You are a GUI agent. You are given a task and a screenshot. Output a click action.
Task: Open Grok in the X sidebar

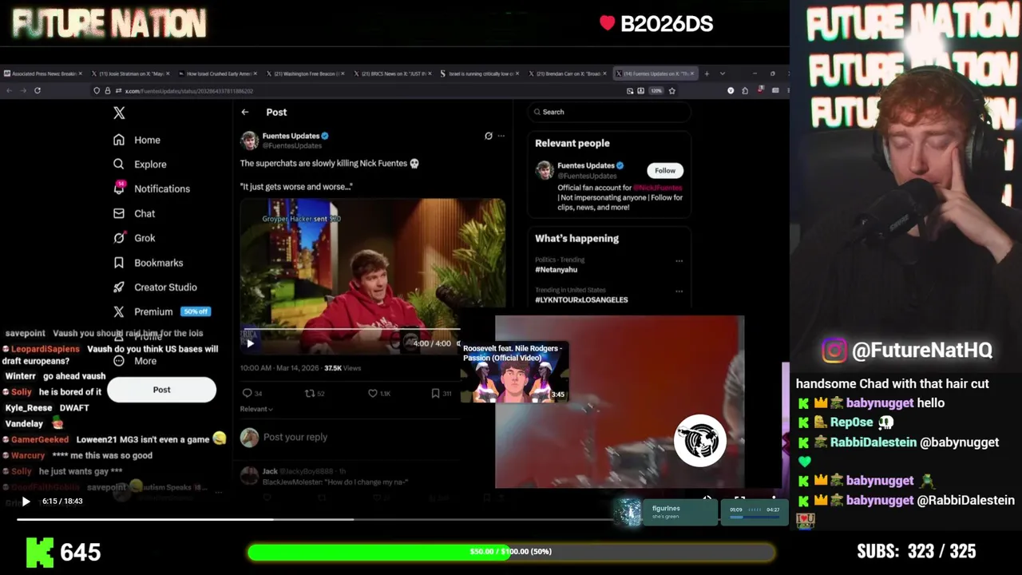tap(134, 238)
